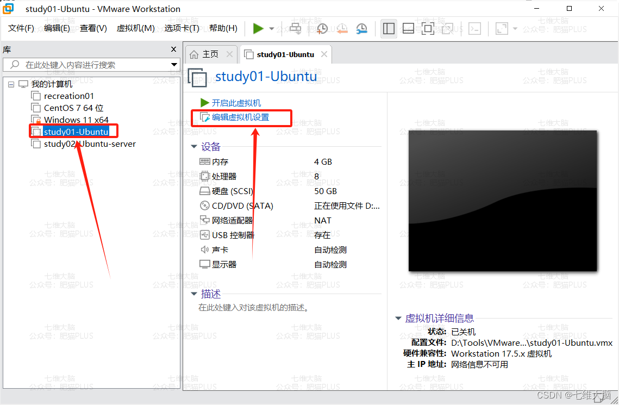The height and width of the screenshot is (405, 619).
Task: Select the 内存 device row
Action: [x=289, y=162]
